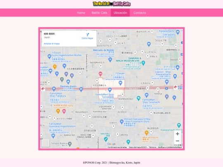
Task: Click the 7-Eleven pin inside highlighted area
Action: [121, 83]
